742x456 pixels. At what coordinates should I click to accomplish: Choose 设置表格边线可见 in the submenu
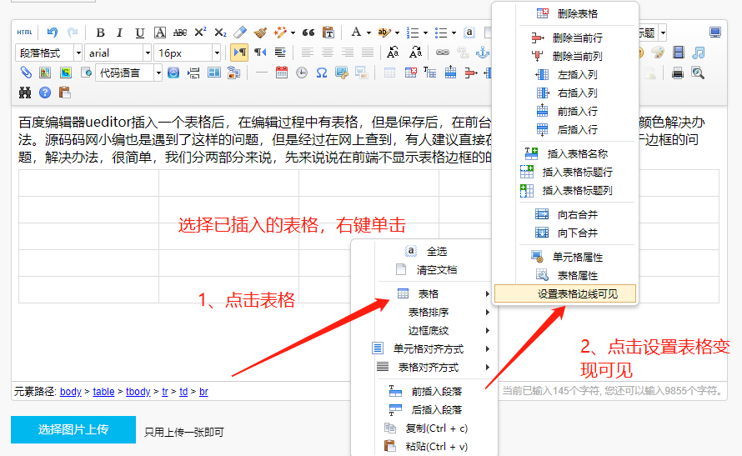(565, 293)
